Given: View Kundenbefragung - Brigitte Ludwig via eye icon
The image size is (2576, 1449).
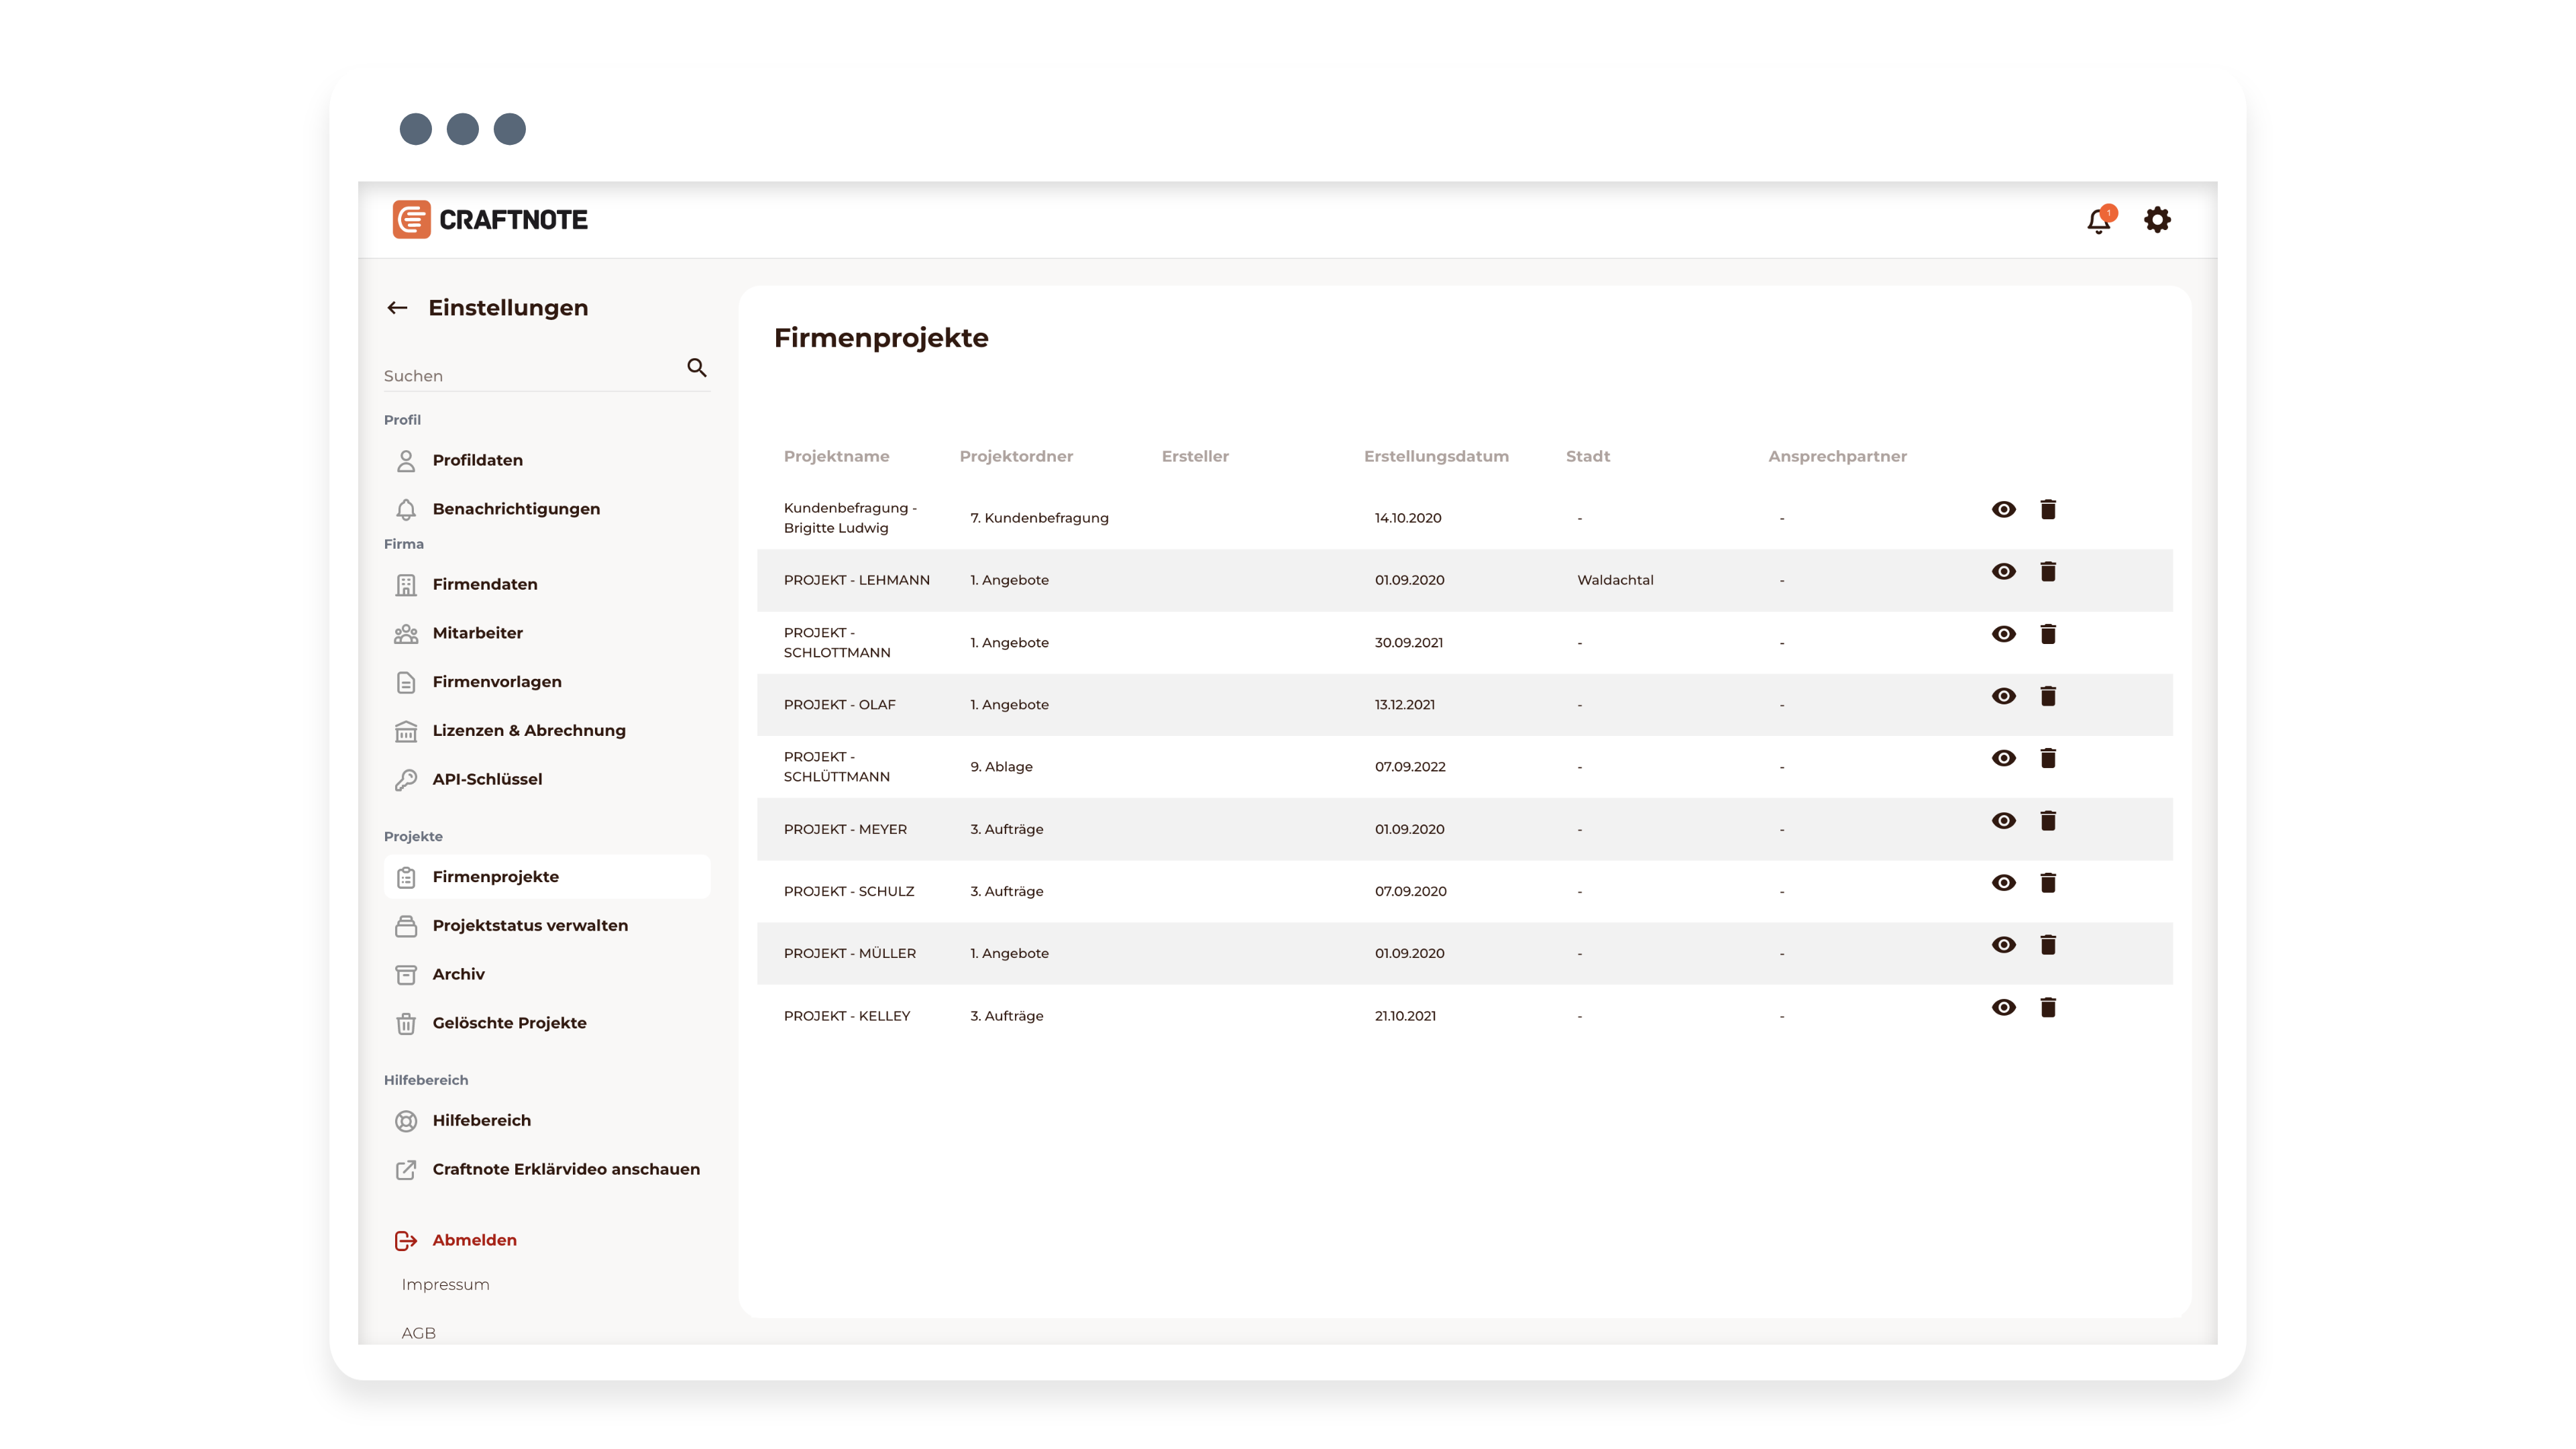Looking at the screenshot, I should click(x=2003, y=510).
